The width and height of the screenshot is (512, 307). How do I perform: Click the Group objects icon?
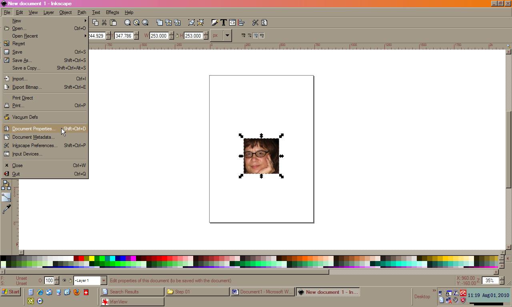(x=192, y=22)
